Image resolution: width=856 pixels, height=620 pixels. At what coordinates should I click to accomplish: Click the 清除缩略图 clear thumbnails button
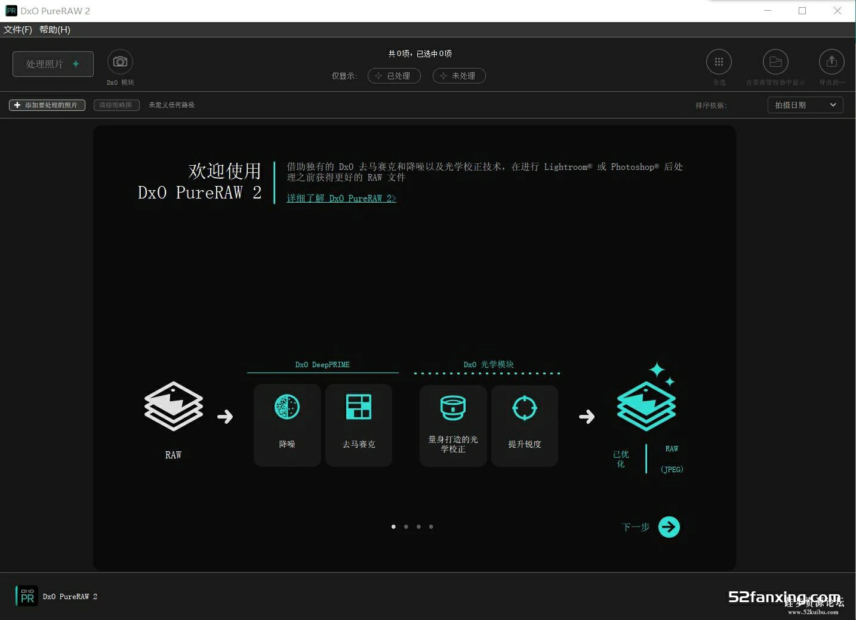point(116,105)
